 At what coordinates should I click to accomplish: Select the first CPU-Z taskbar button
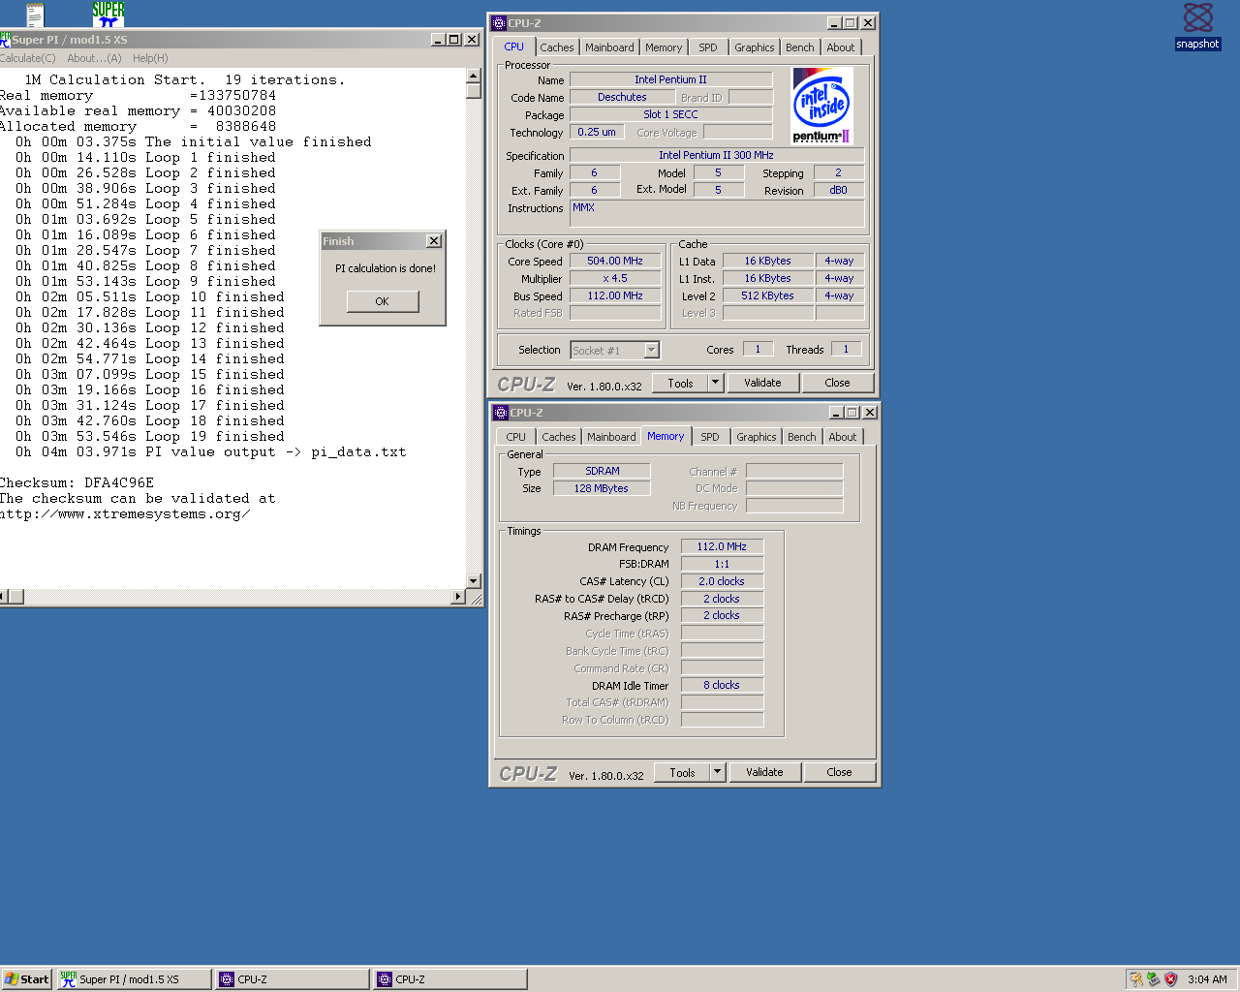click(x=292, y=979)
